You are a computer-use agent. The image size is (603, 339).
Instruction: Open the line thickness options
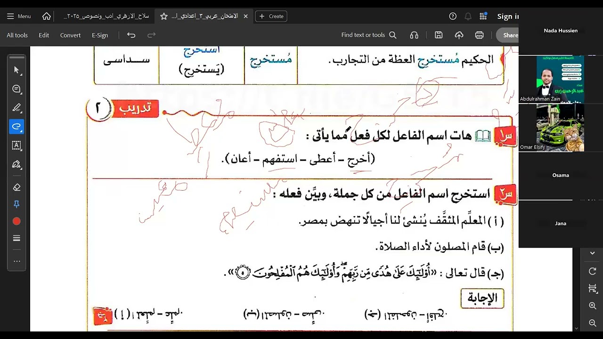coord(16,238)
